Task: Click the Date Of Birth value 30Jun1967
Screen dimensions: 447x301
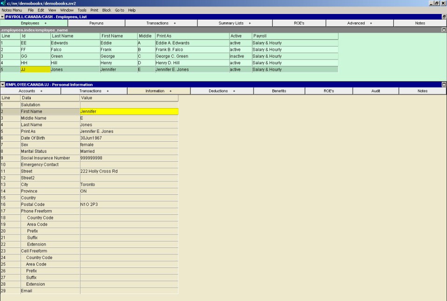Action: [x=129, y=138]
